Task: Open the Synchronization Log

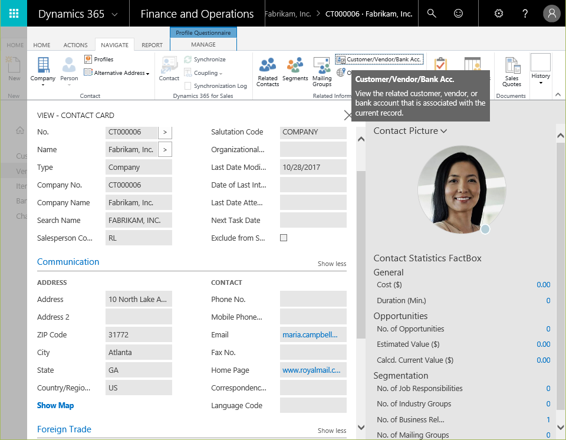Action: 216,86
